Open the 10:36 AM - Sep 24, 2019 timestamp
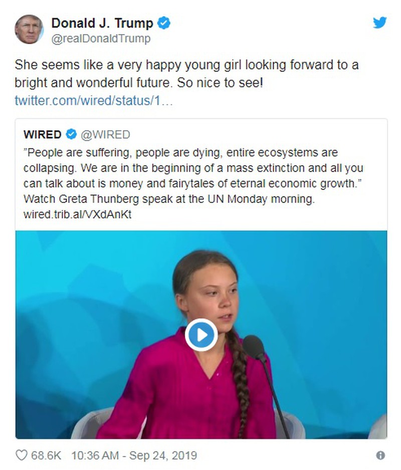 134,455
